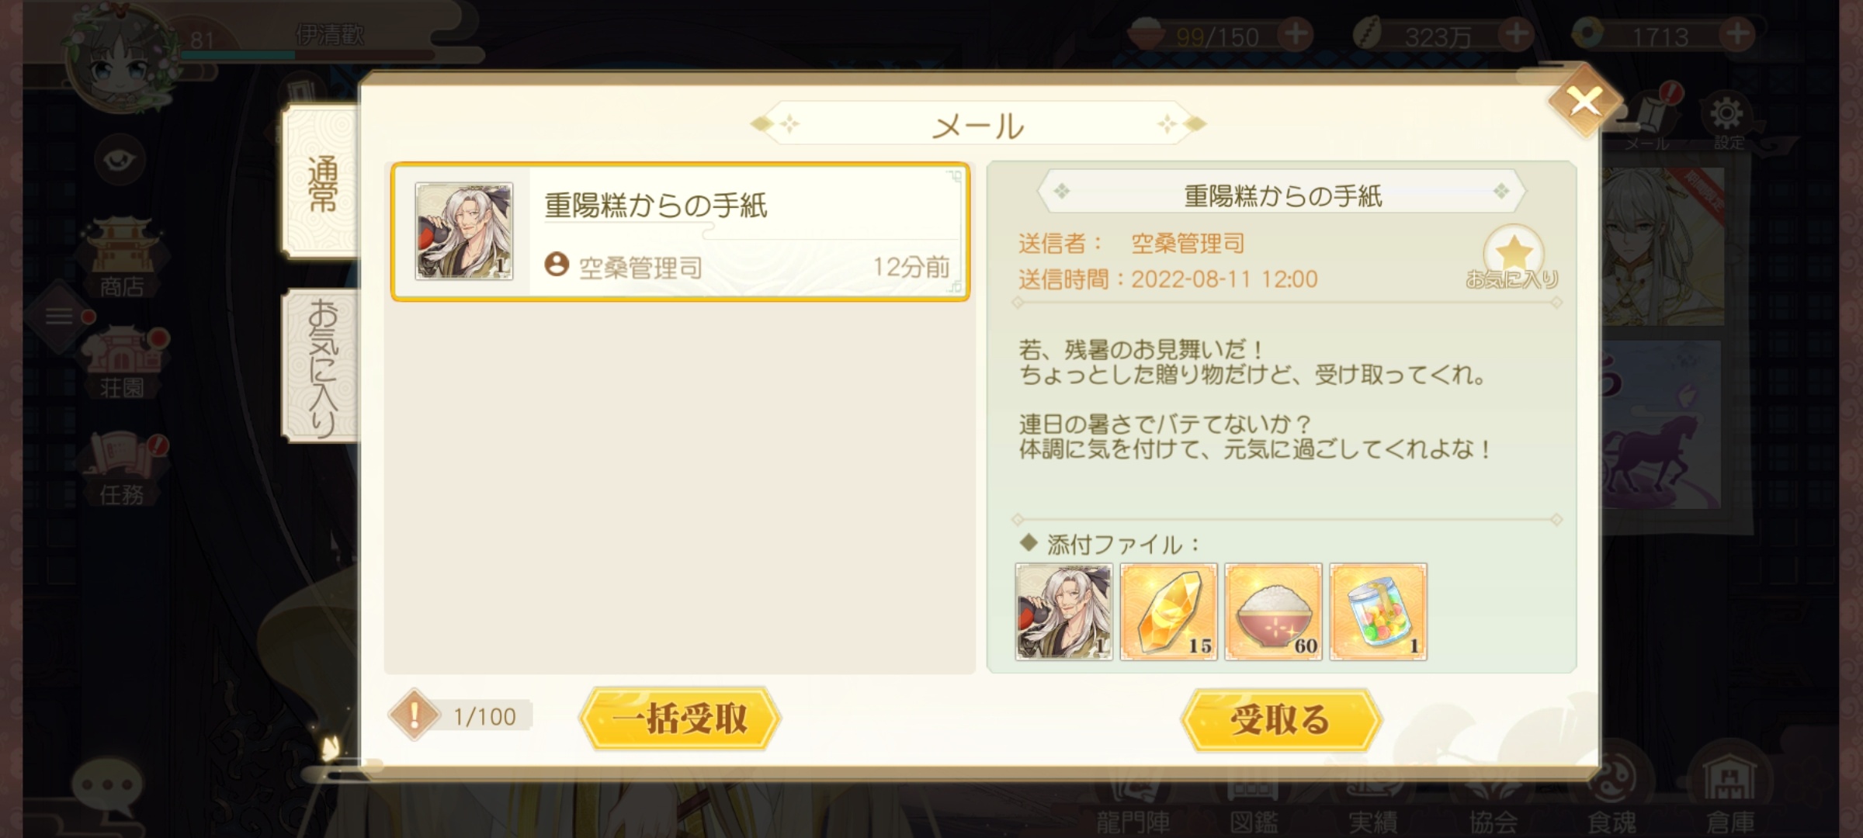Tap the rice bowl attachment icon
The image size is (1863, 838).
coord(1273,612)
